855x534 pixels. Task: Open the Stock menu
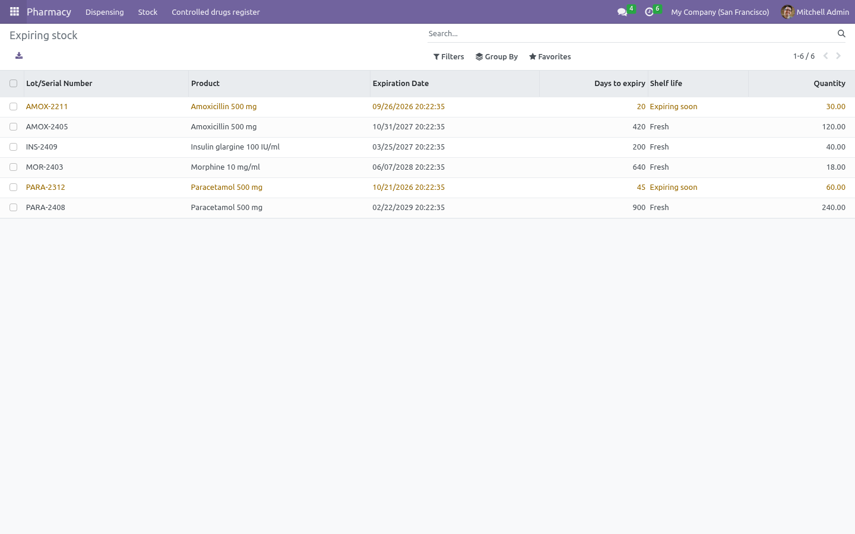click(x=148, y=12)
